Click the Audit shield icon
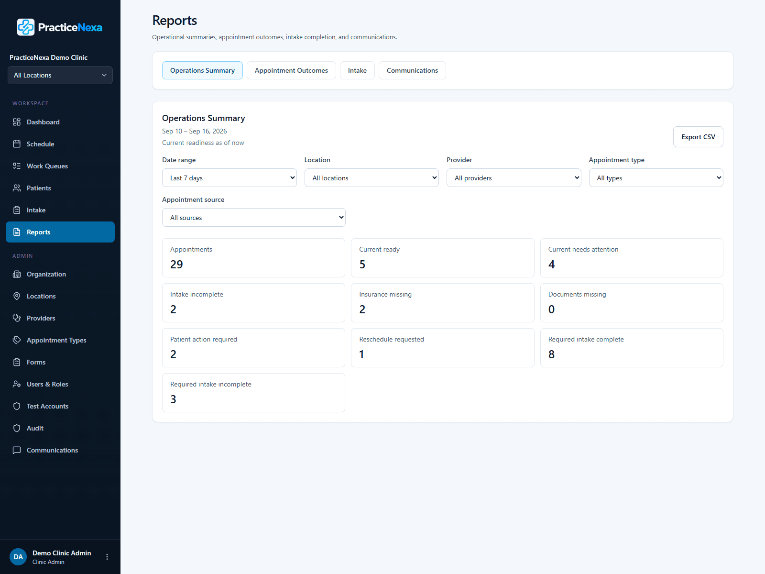The image size is (765, 574). (x=17, y=428)
